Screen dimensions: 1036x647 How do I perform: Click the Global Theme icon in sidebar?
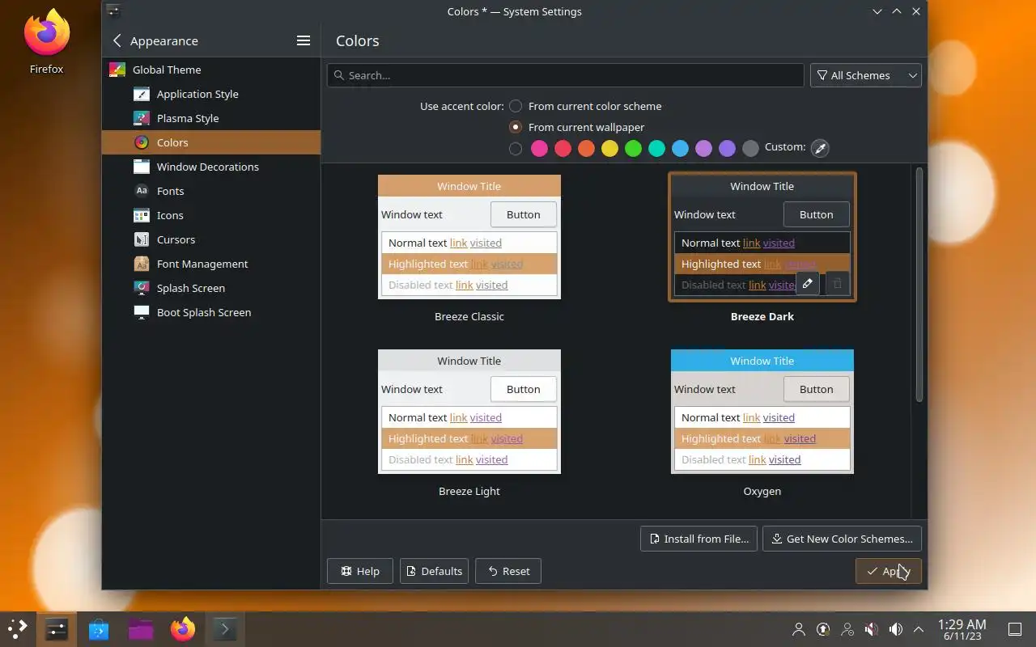(117, 70)
